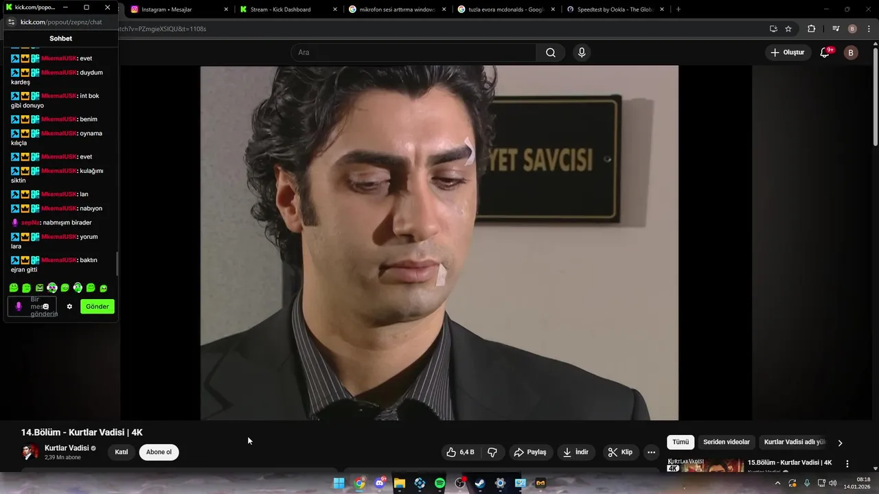Image resolution: width=879 pixels, height=494 pixels.
Task: Expand the next filter chips arrow
Action: (840, 443)
